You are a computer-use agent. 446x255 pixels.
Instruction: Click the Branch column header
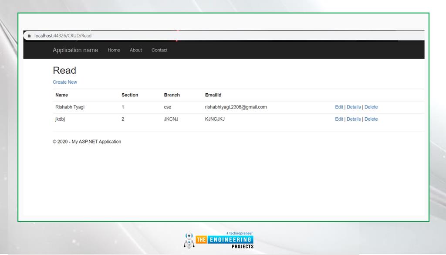click(x=172, y=95)
